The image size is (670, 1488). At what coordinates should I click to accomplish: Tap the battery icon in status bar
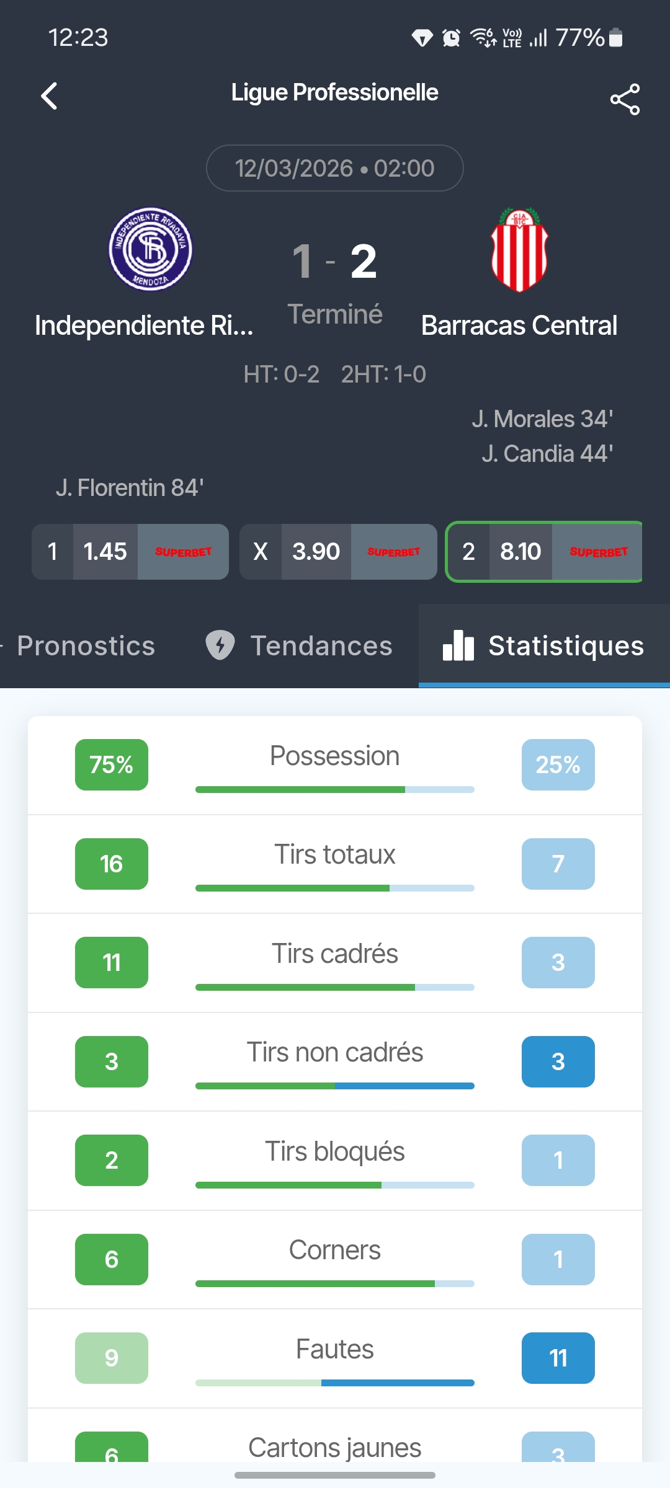point(615,37)
